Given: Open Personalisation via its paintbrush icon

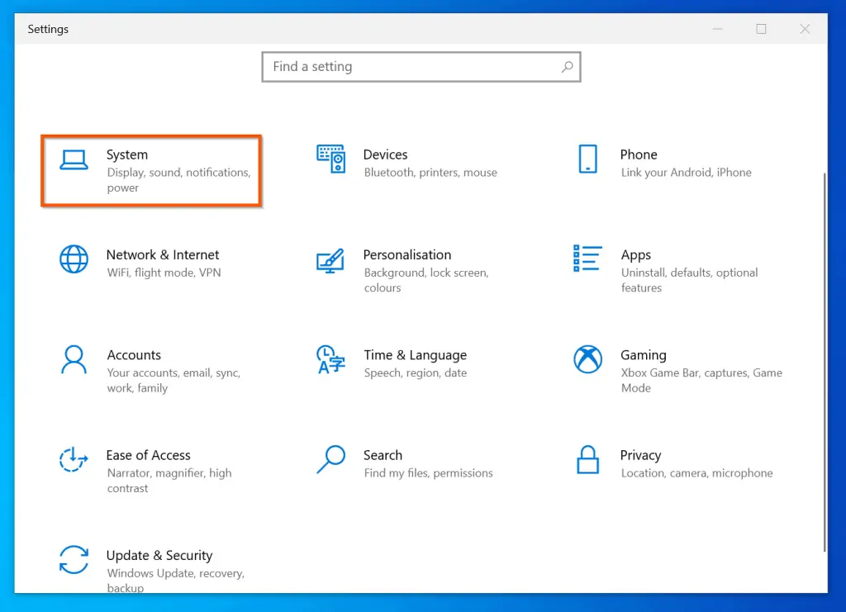Looking at the screenshot, I should [330, 260].
